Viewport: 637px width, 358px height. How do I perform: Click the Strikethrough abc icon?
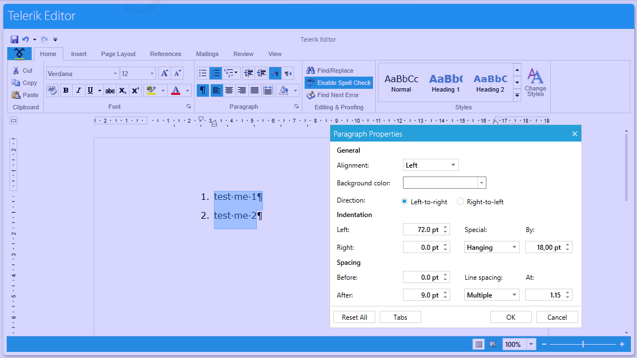(110, 90)
